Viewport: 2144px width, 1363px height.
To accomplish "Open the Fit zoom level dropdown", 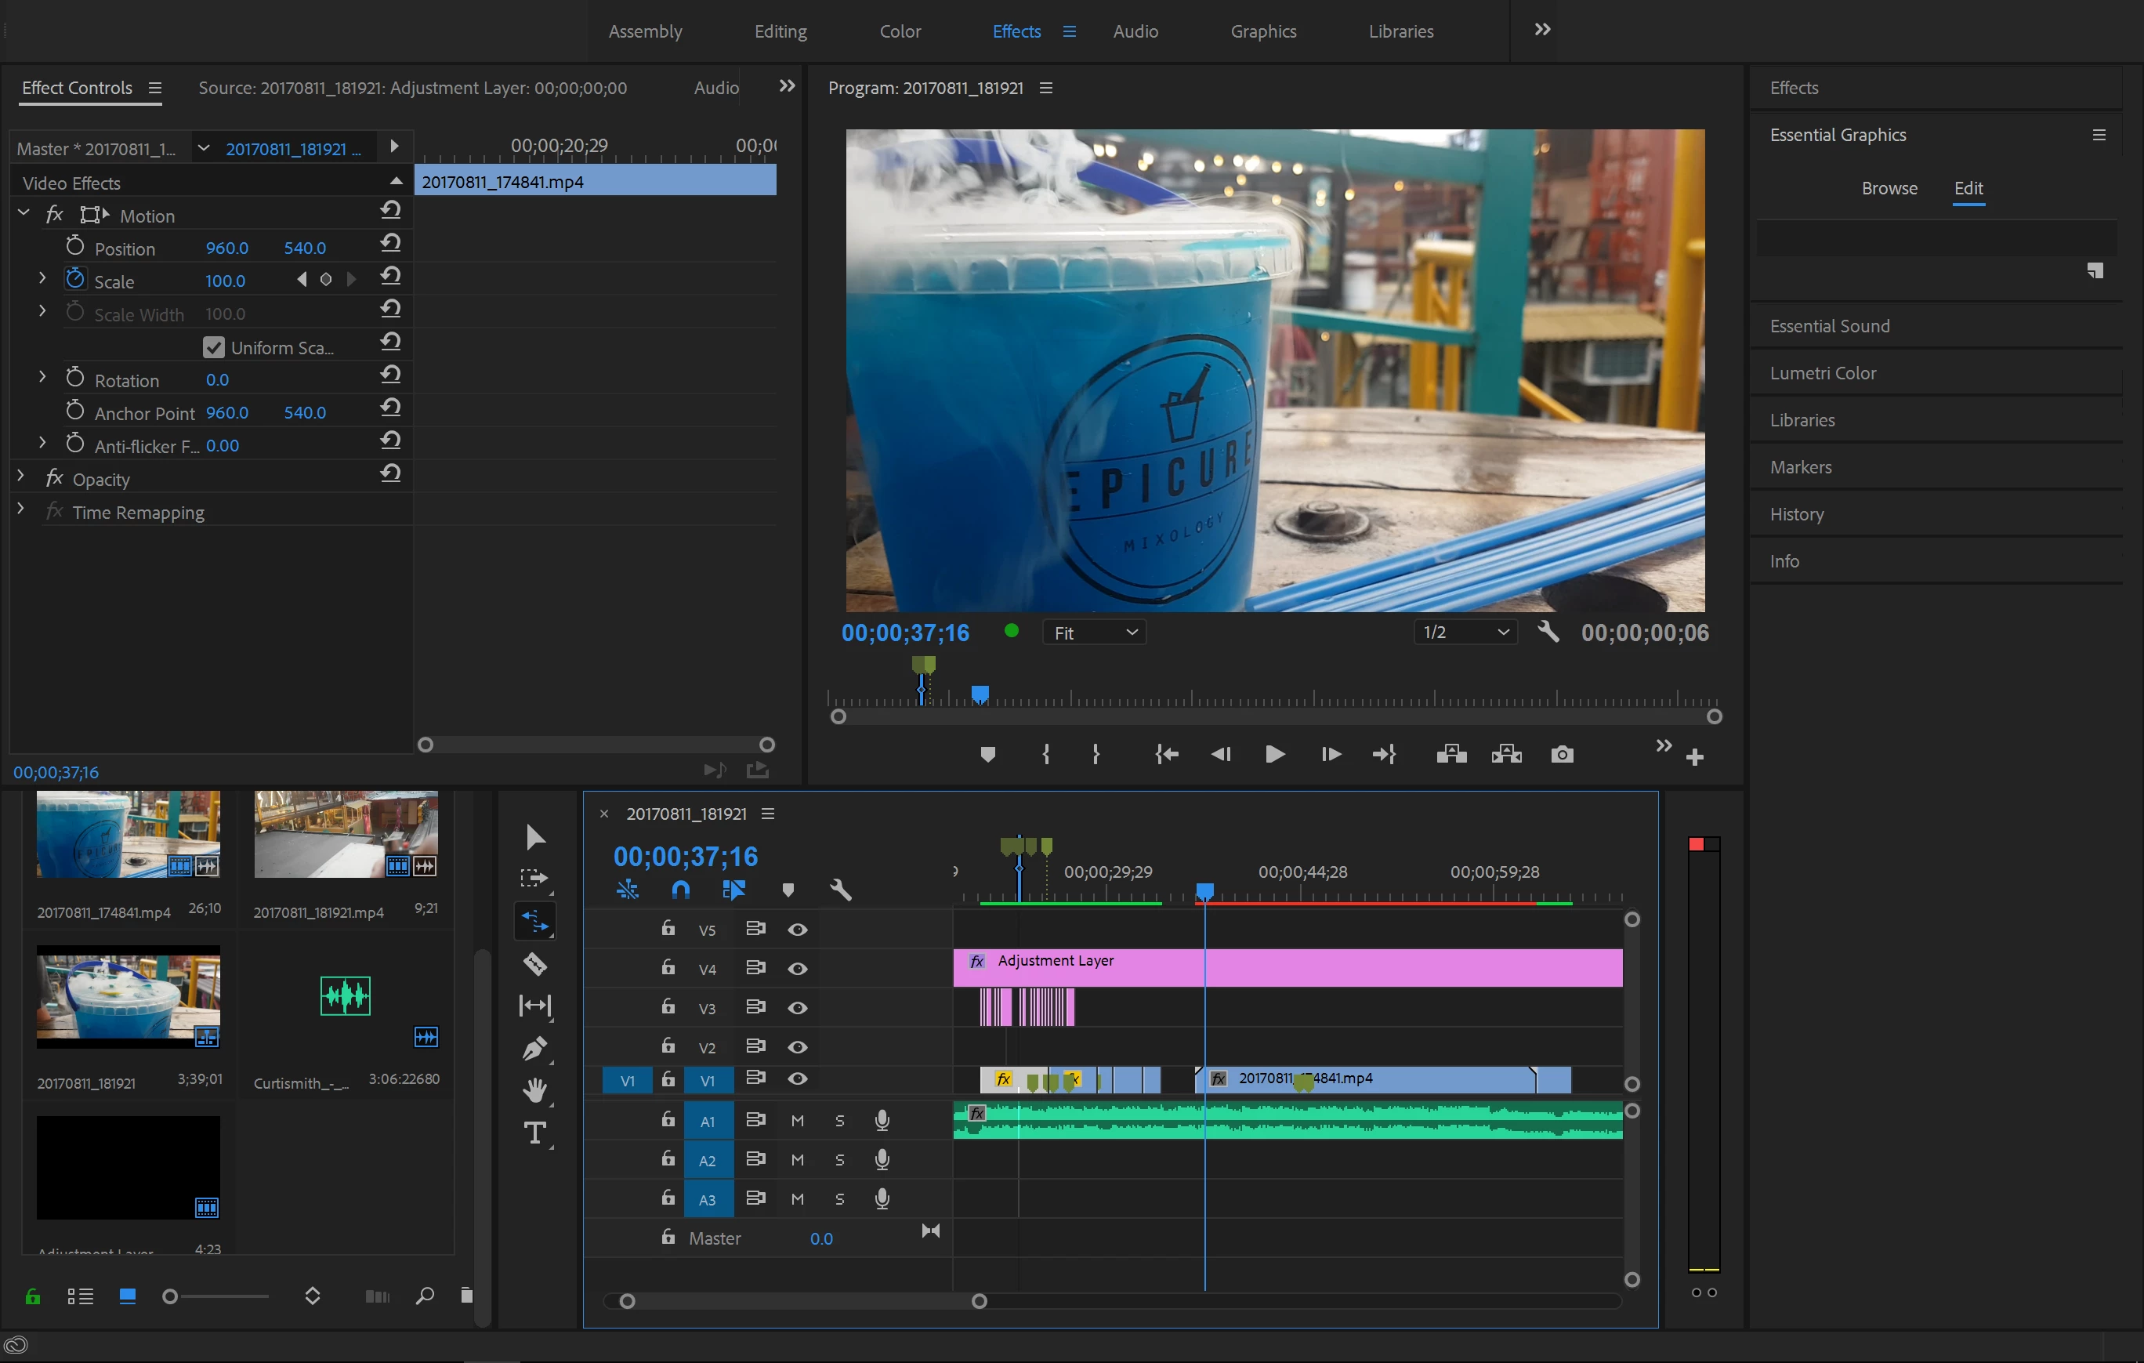I will (1093, 633).
